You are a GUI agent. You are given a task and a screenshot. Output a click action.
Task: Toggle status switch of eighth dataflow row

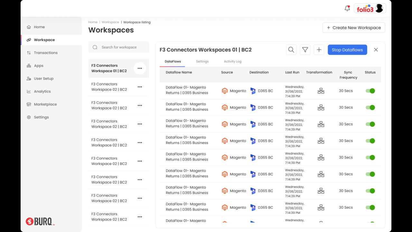click(370, 208)
